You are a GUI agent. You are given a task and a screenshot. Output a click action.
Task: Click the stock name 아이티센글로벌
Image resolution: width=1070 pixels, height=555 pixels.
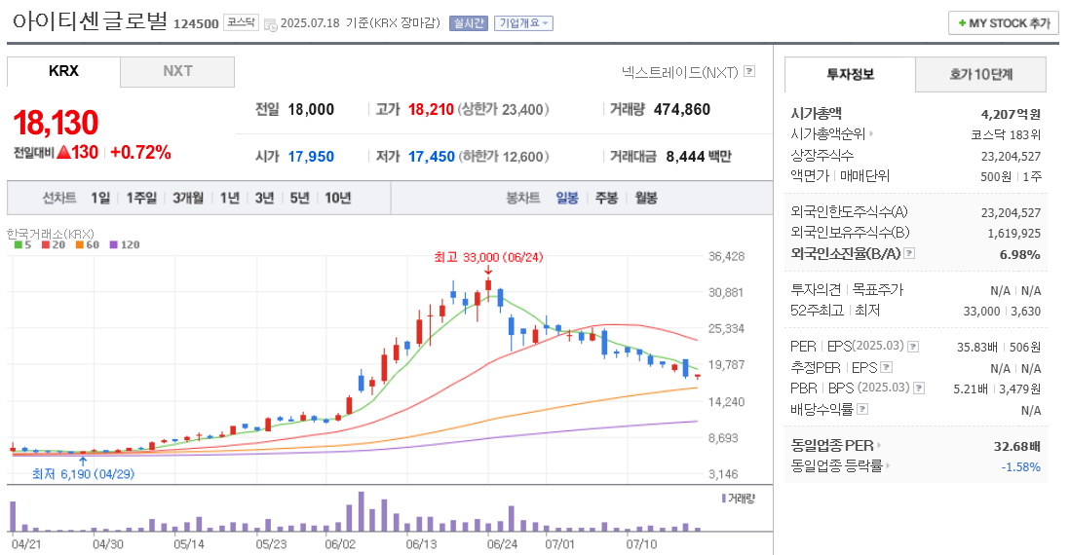click(90, 20)
